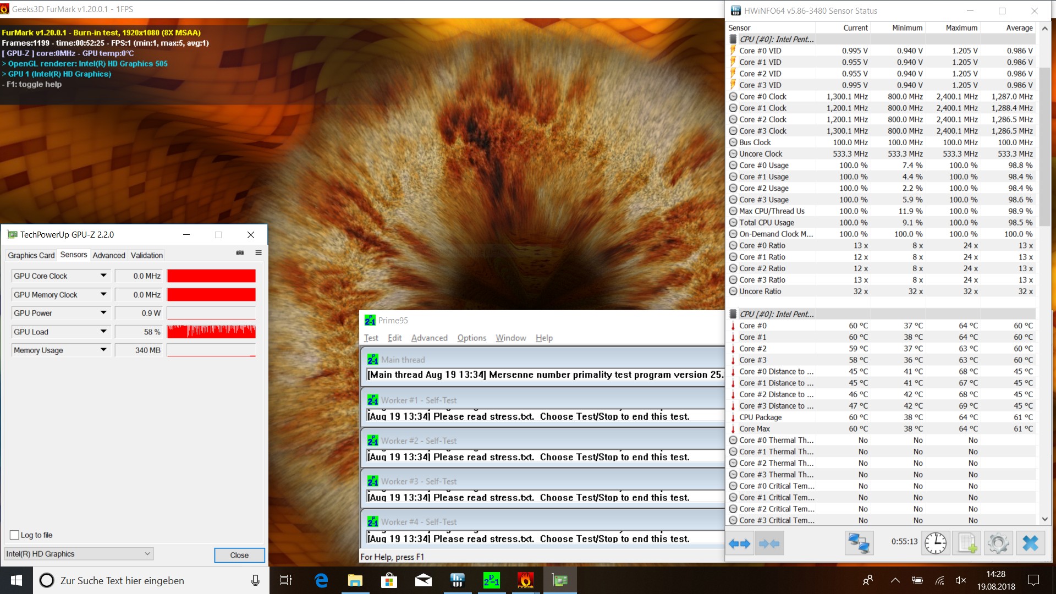Click the blue X button in the HWiNFO toolbar
The width and height of the screenshot is (1056, 594).
coord(1030,543)
